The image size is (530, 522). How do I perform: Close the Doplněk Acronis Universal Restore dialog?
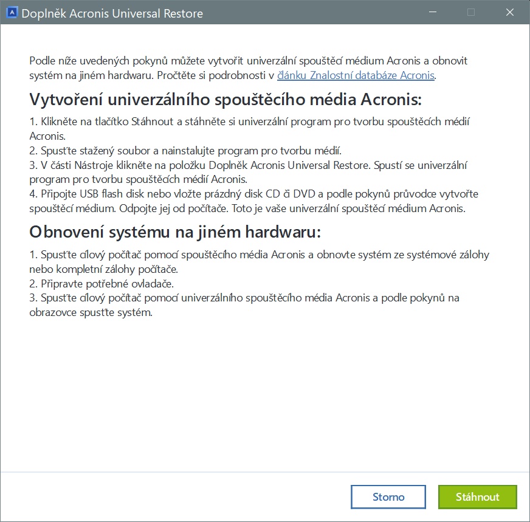pyautogui.click(x=510, y=13)
